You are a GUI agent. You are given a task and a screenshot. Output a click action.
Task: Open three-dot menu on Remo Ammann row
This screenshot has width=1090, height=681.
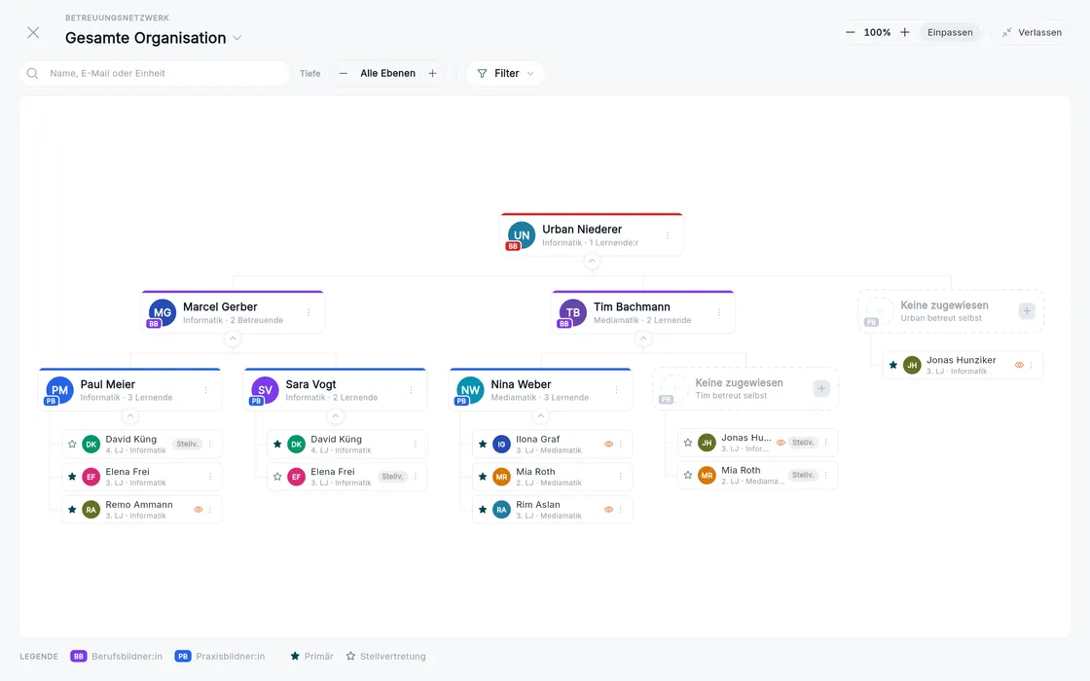tap(210, 510)
